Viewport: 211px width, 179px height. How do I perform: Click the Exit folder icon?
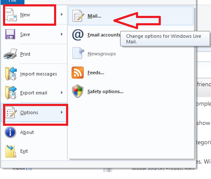(x=11, y=151)
